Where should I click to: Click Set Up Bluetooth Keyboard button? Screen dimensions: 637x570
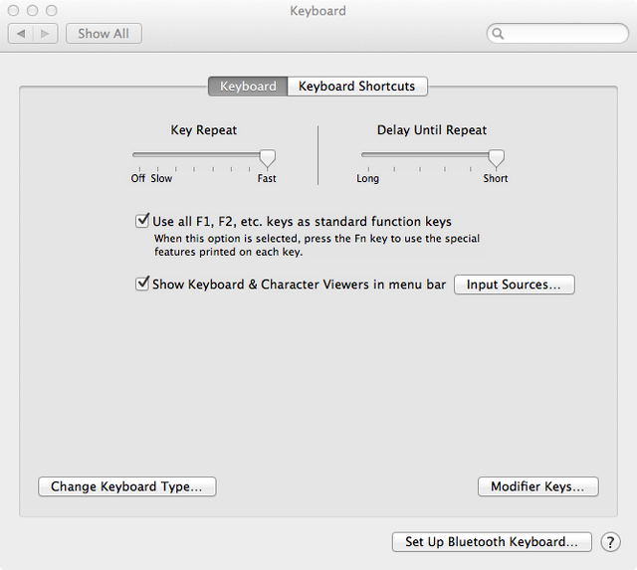492,542
